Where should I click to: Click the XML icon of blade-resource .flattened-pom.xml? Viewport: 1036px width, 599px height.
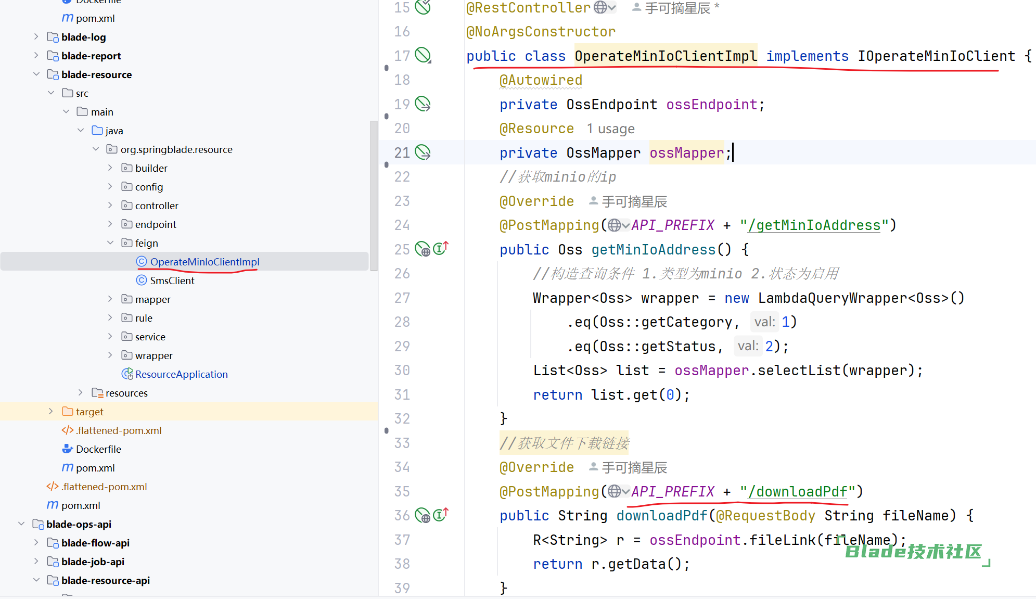67,430
